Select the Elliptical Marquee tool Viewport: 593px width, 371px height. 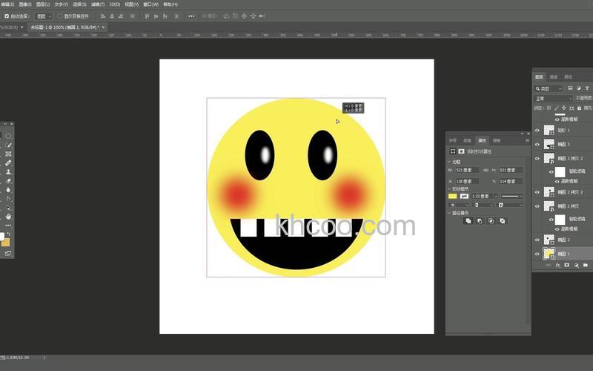click(8, 136)
